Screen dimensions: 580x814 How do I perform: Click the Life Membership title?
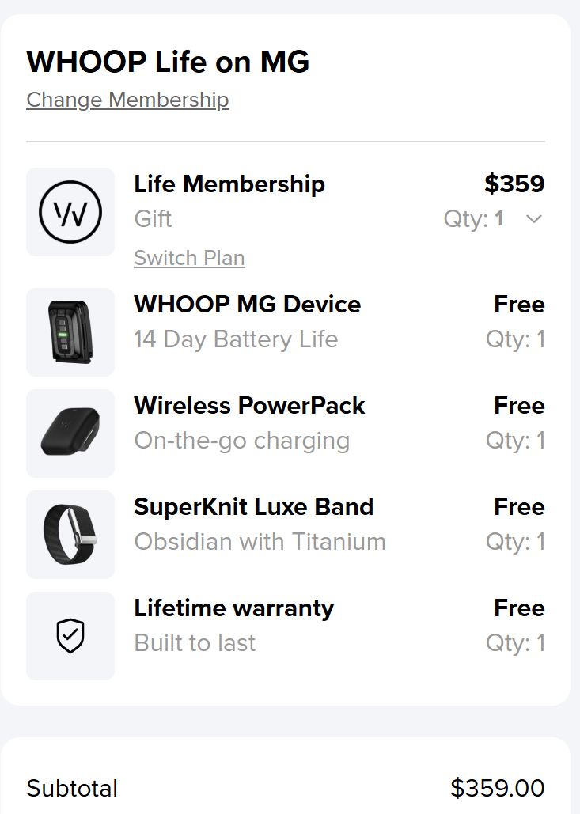tap(229, 184)
